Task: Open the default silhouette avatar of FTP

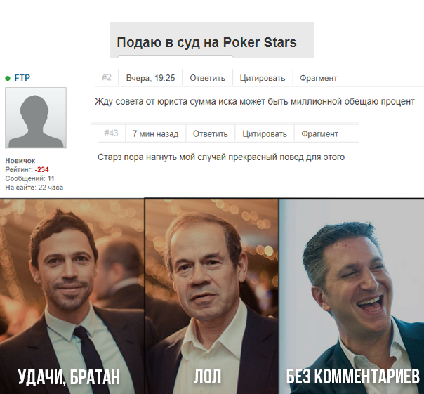Action: (36, 118)
